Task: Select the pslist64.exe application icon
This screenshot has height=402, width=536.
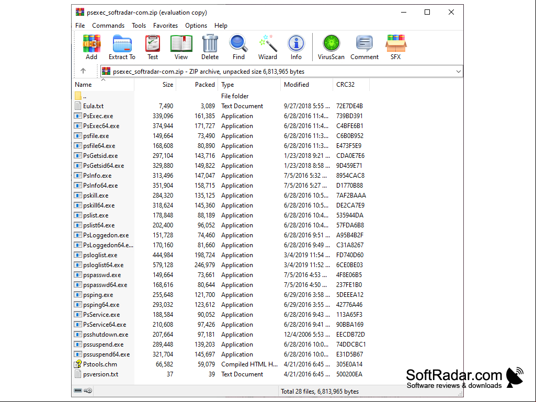Action: (78, 225)
